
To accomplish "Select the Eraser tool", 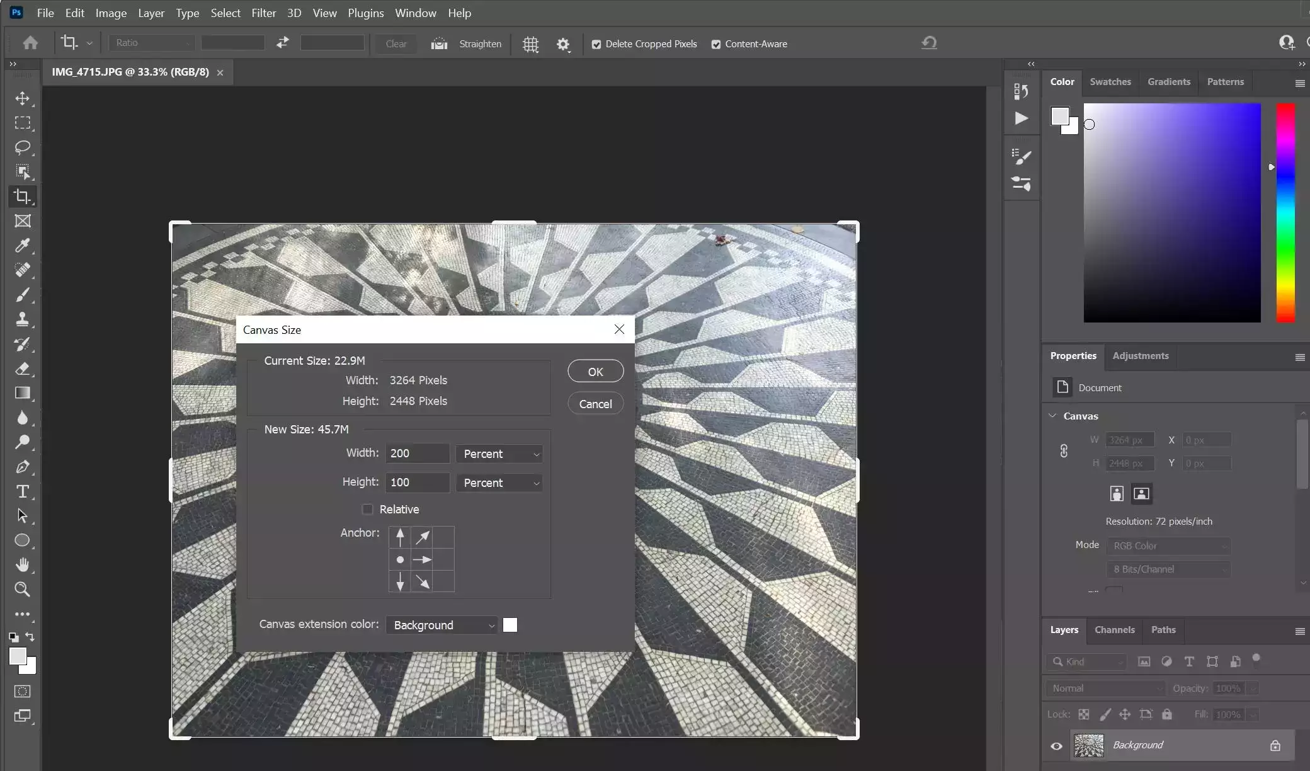I will pos(23,368).
